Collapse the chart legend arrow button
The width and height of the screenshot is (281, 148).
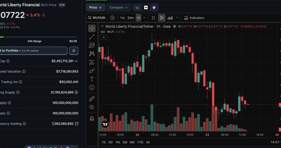point(104,37)
